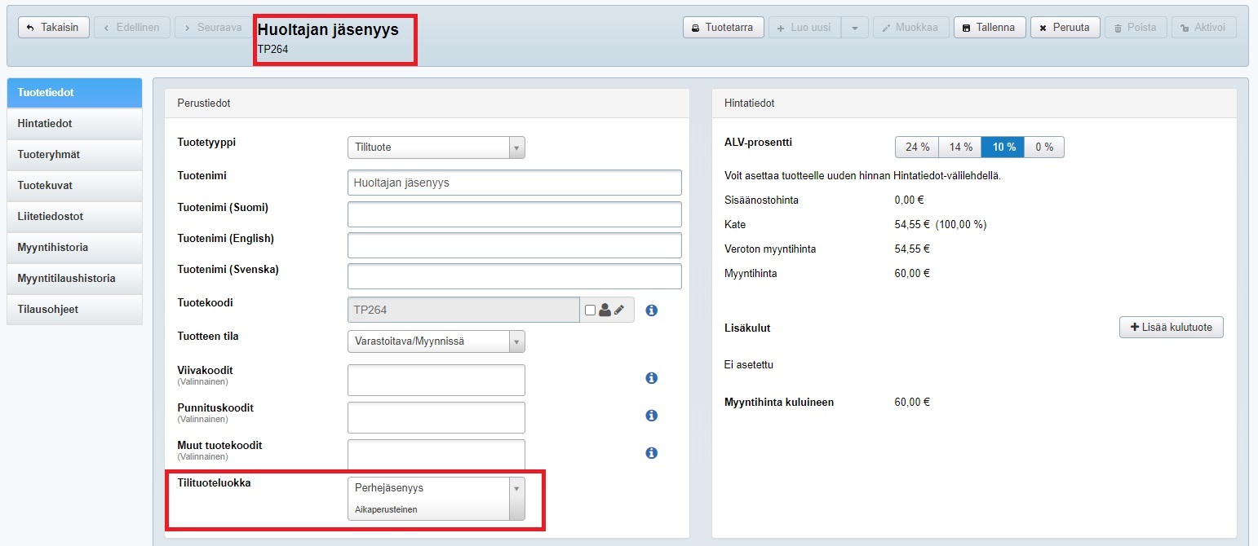Expand the Tuotteen tila dropdown
1258x546 pixels.
tap(436, 341)
